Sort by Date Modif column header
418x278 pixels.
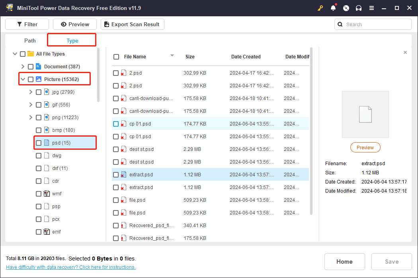[x=297, y=57]
